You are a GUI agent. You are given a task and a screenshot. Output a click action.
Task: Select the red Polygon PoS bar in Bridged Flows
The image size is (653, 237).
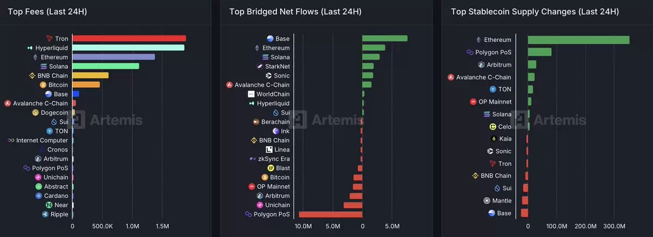pos(330,214)
